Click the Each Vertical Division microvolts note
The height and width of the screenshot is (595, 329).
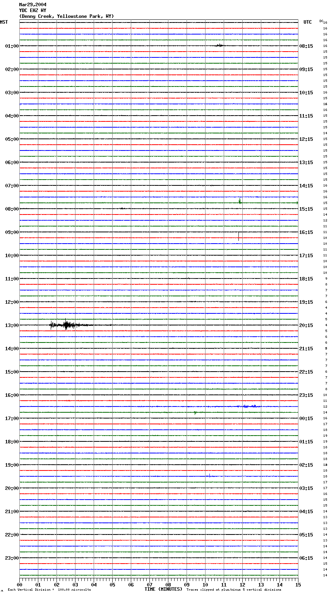49,590
